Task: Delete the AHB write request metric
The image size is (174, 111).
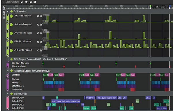Action: point(41,50)
